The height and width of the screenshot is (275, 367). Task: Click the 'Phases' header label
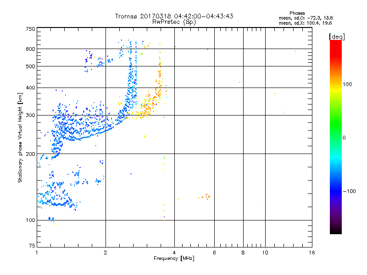297,13
